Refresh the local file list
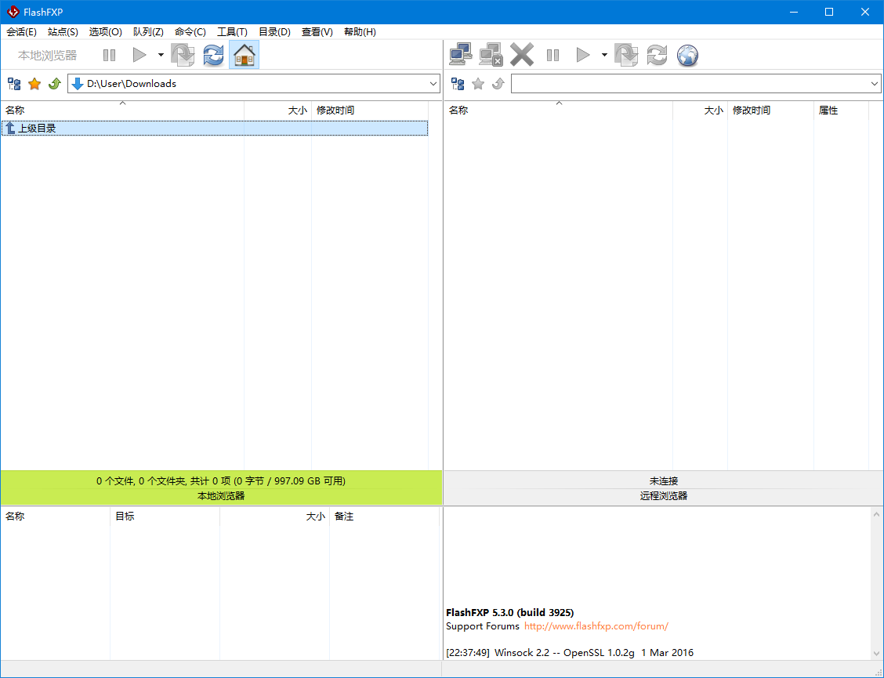This screenshot has height=678, width=884. click(x=213, y=56)
